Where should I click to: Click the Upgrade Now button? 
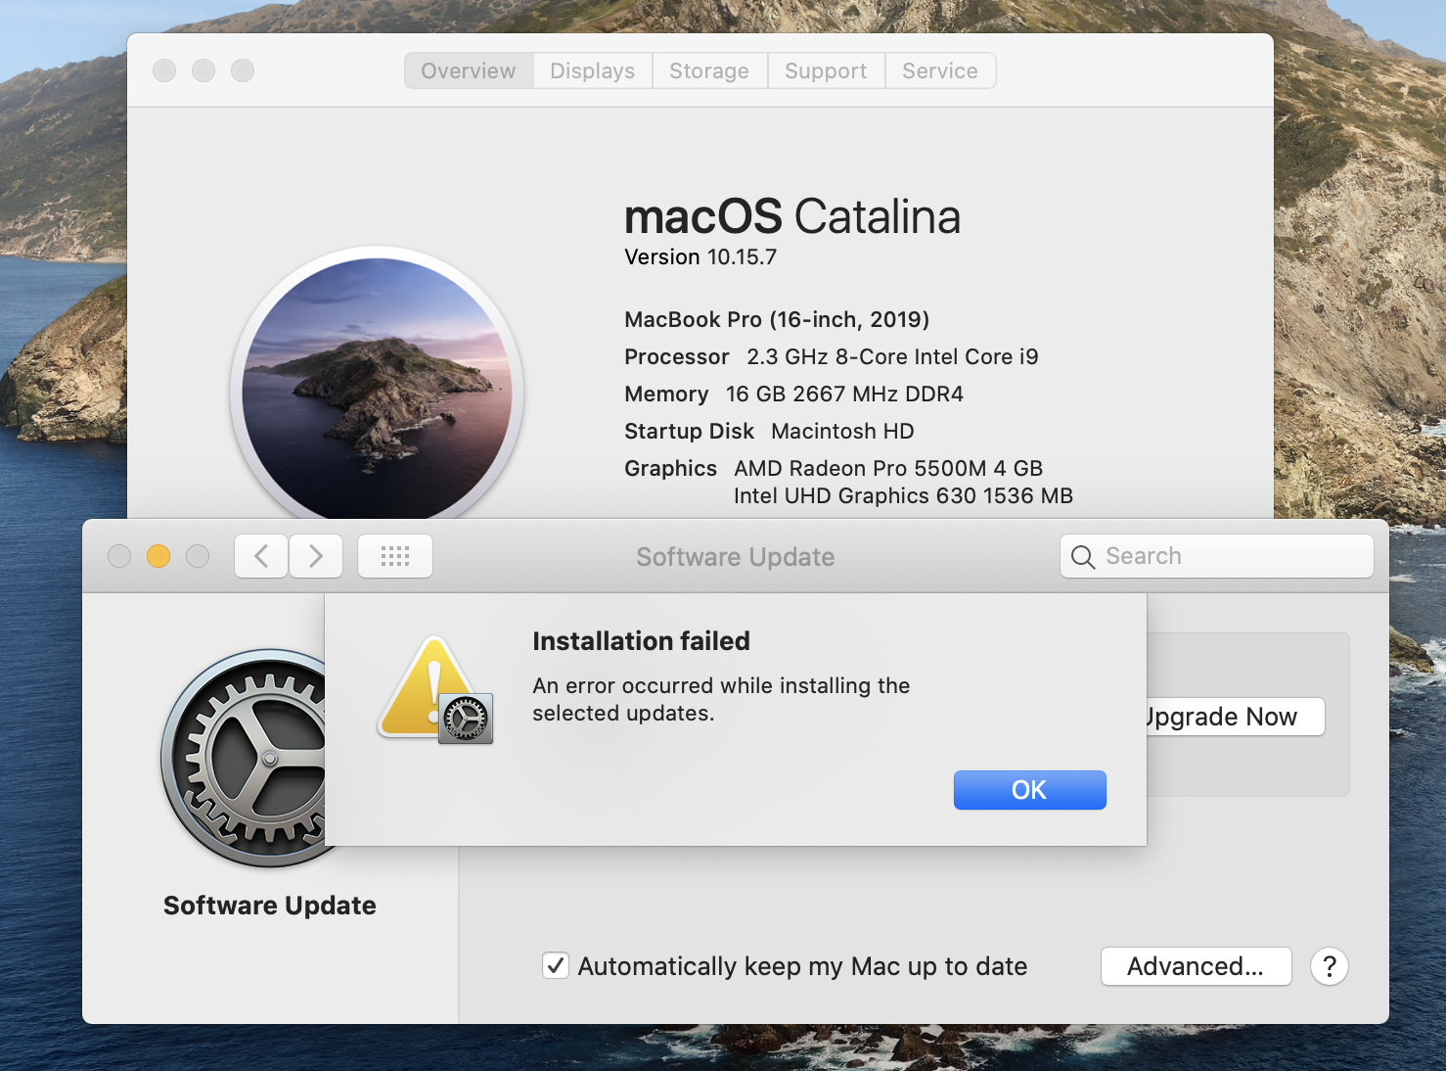click(x=1236, y=717)
